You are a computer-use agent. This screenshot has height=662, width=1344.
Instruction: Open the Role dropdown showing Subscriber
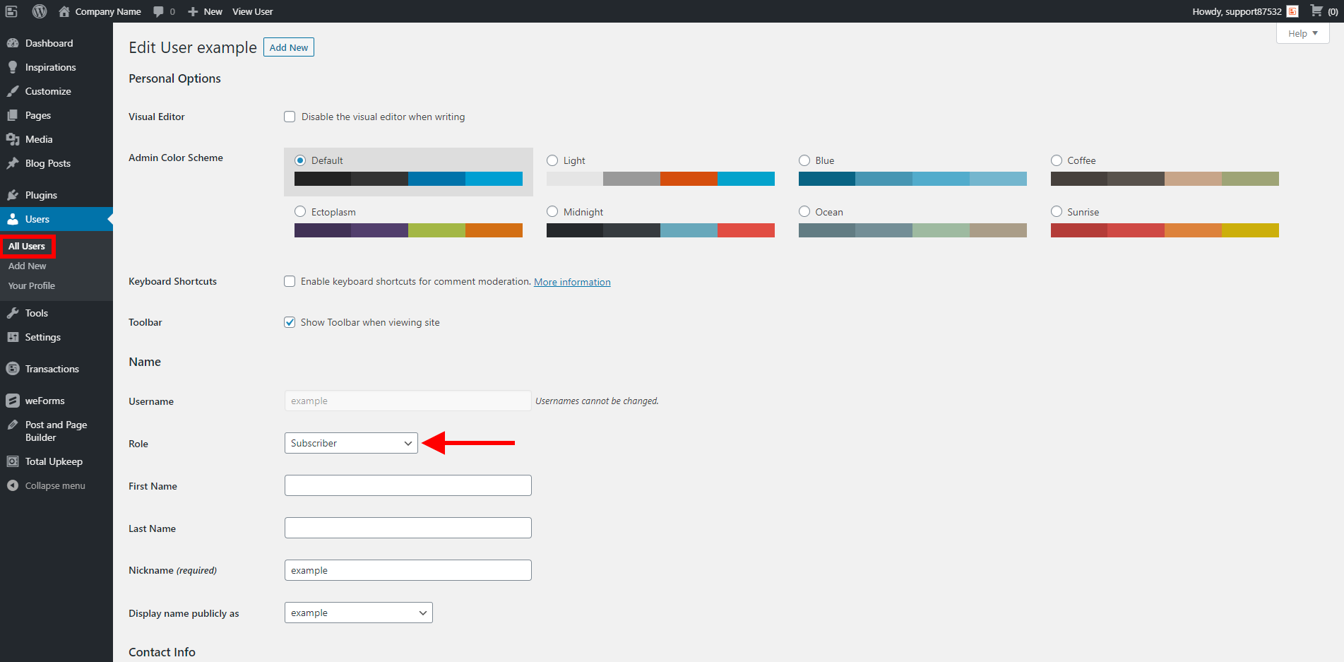click(351, 443)
